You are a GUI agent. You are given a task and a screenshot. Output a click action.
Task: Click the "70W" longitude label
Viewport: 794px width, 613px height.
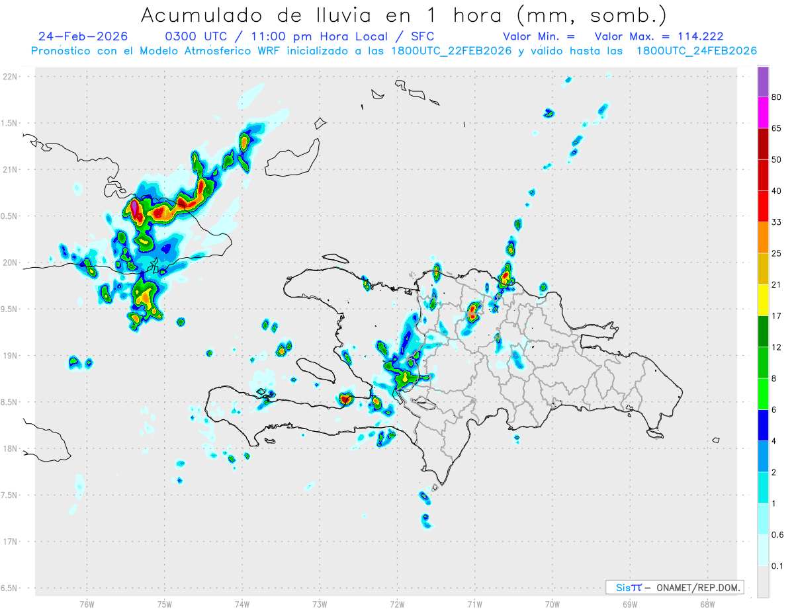click(x=552, y=604)
